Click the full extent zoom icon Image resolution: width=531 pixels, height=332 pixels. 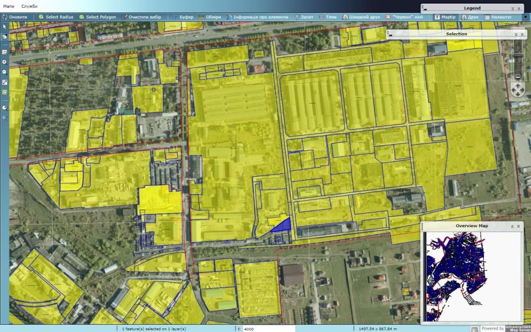[x=5, y=82]
